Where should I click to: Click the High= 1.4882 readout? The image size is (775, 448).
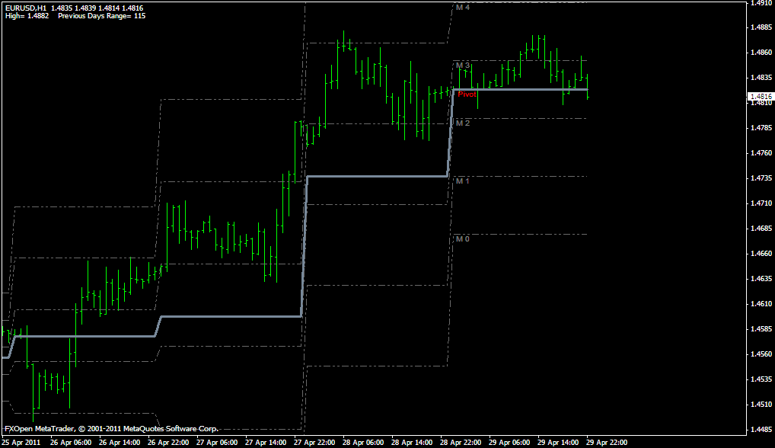point(27,16)
